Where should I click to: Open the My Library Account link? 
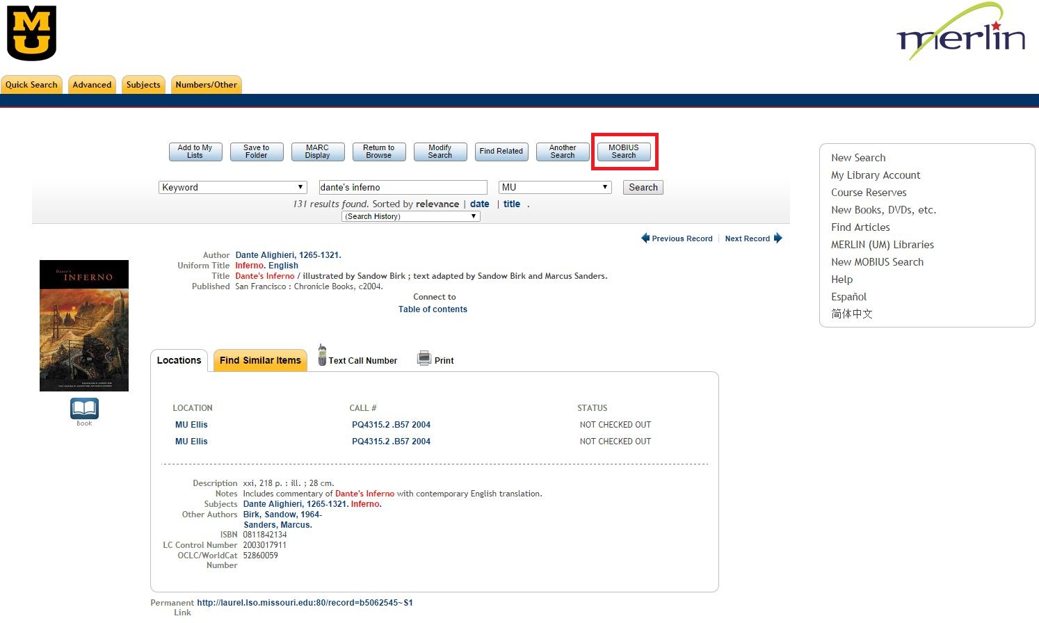(x=876, y=175)
